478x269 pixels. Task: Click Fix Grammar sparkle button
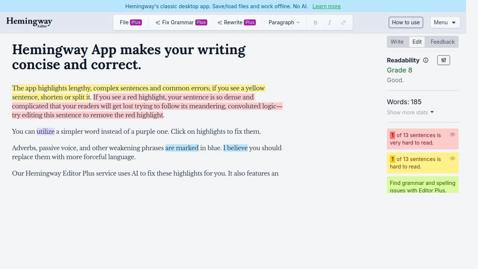pyautogui.click(x=181, y=22)
